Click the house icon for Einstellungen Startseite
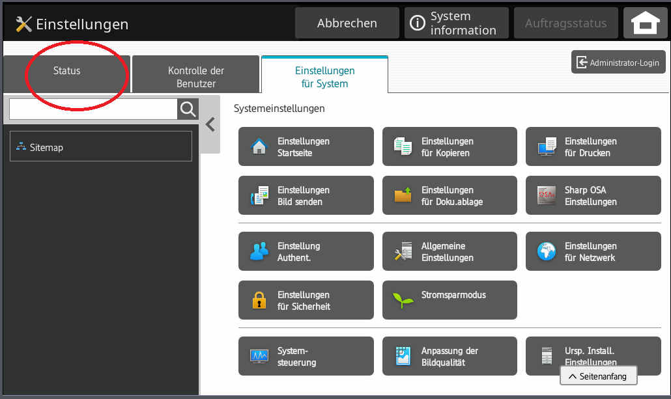This screenshot has height=399, width=671. [259, 147]
